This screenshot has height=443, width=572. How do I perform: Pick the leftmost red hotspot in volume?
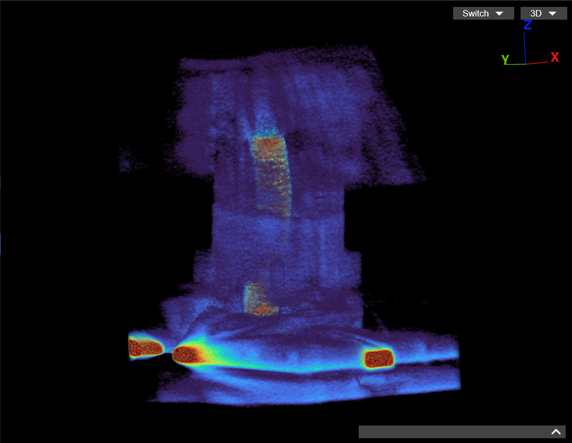(144, 348)
